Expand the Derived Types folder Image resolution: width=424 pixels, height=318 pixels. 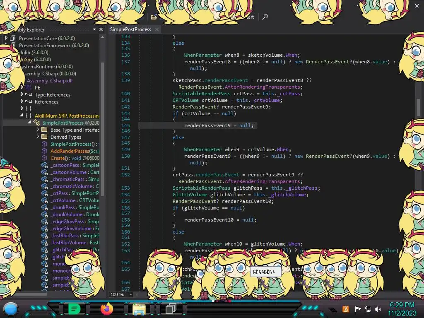coord(38,137)
